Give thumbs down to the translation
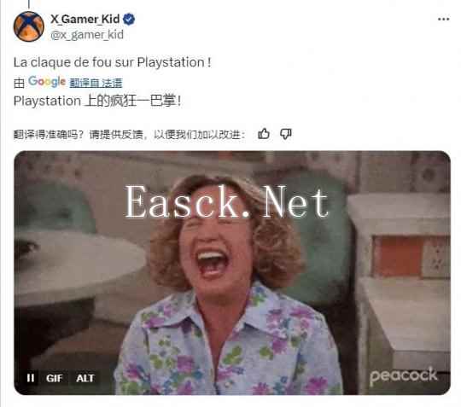The image size is (461, 407). tap(285, 134)
